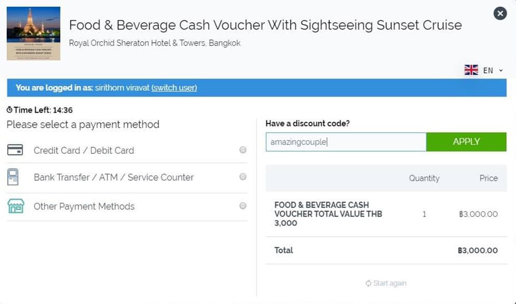Screen dimensions: 516x304
Task: Apply the discount code with APPLY button
Action: tap(466, 142)
